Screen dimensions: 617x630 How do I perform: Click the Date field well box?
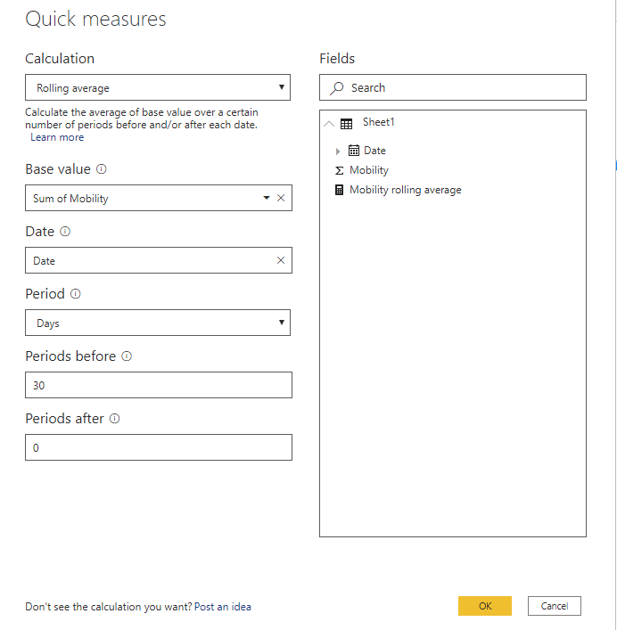(x=159, y=260)
